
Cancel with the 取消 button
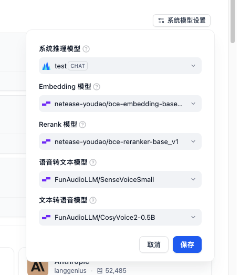pos(154,245)
